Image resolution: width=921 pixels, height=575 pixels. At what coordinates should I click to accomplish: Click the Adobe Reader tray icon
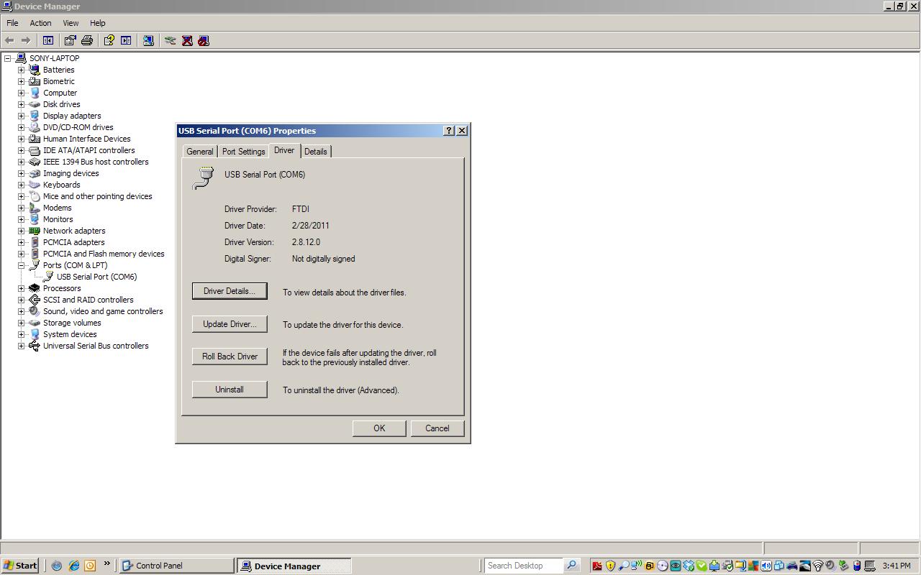click(x=596, y=566)
